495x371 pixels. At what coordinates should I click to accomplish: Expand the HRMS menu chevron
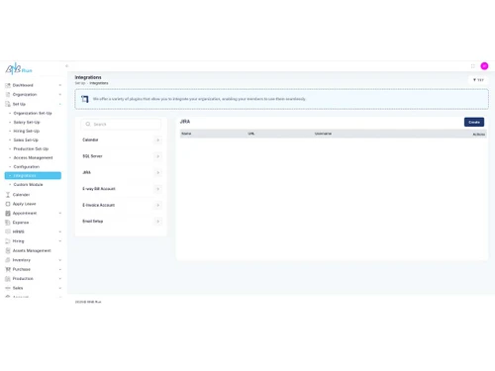click(x=60, y=232)
